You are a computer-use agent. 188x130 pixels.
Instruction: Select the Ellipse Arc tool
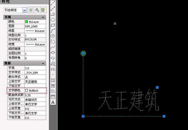coord(53,58)
